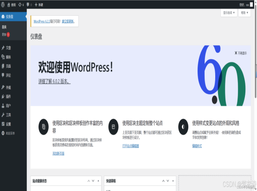
Task: Open the Pages (页面) sidebar menu
Action: click(x=13, y=66)
